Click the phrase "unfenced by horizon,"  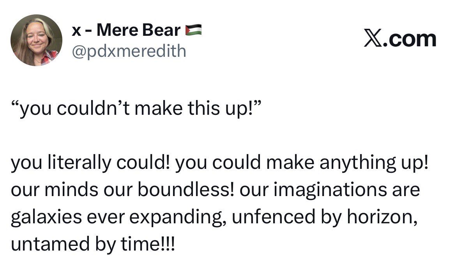pyautogui.click(x=325, y=217)
